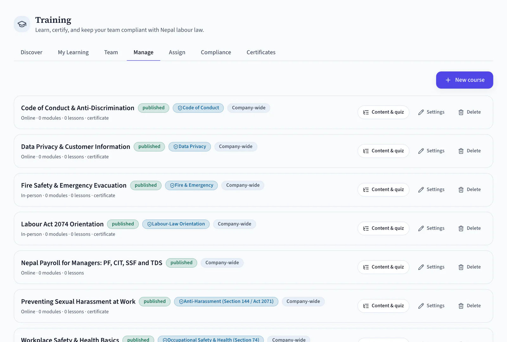Click the Nepal labour law subtitle text
This screenshot has width=507, height=342.
tap(119, 30)
